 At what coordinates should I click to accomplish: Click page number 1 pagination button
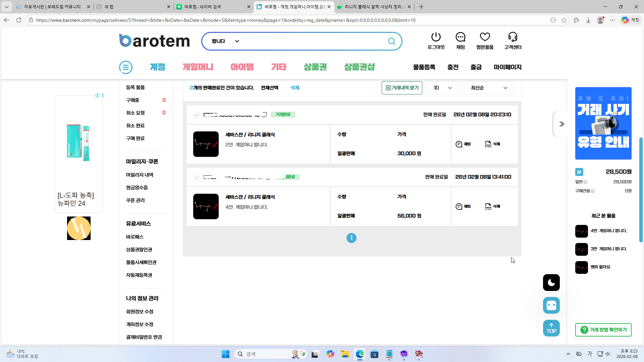click(x=352, y=238)
